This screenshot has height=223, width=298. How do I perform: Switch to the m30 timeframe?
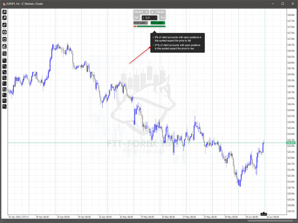(x=4, y=78)
